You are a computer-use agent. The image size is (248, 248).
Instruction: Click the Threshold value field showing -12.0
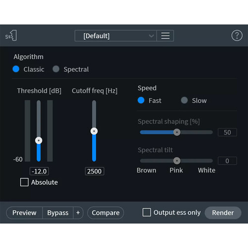[39, 171]
